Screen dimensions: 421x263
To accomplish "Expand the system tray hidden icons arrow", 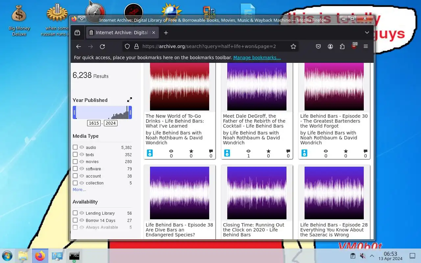I will point(372,256).
